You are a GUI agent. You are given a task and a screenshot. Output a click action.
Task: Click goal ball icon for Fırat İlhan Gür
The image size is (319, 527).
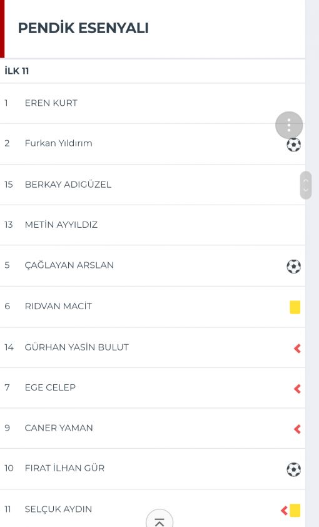pos(293,469)
